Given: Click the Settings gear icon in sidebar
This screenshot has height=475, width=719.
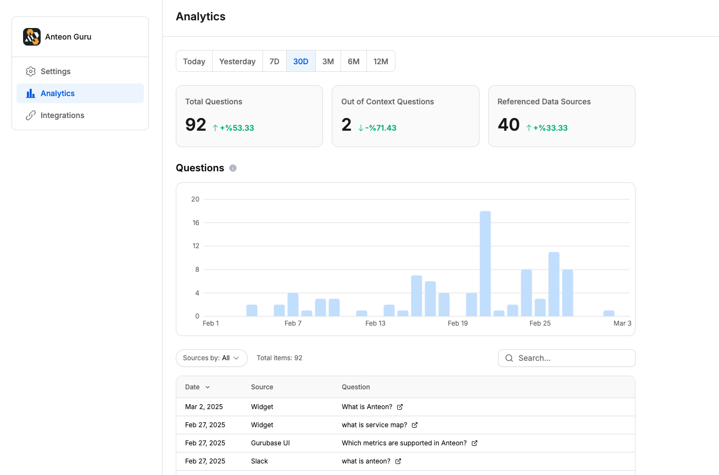Looking at the screenshot, I should click(31, 71).
